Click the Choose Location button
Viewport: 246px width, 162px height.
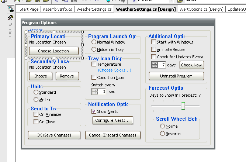(53, 51)
